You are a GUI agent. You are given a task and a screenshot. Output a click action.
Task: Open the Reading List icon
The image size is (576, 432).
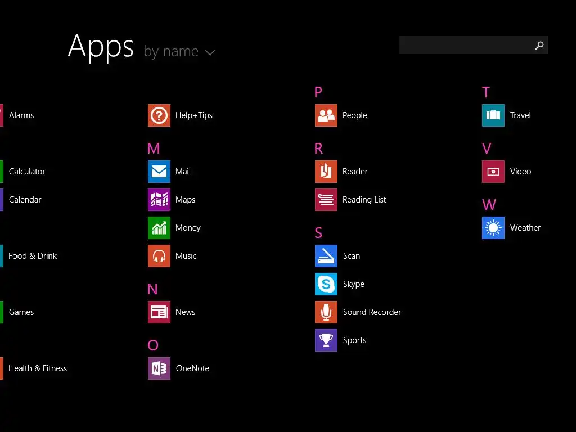point(326,200)
